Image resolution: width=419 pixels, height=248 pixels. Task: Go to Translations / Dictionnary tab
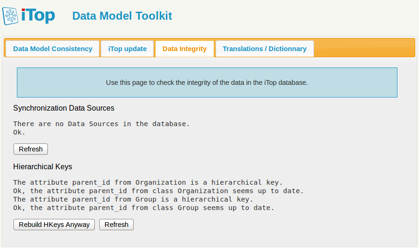[x=264, y=49]
